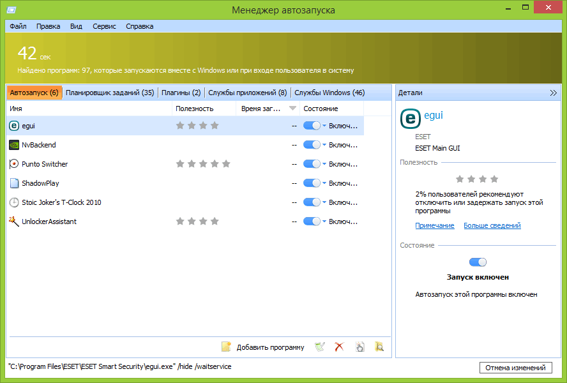Image resolution: width=567 pixels, height=383 pixels.
Task: Open state dropdown arrow for egui
Action: pyautogui.click(x=324, y=126)
